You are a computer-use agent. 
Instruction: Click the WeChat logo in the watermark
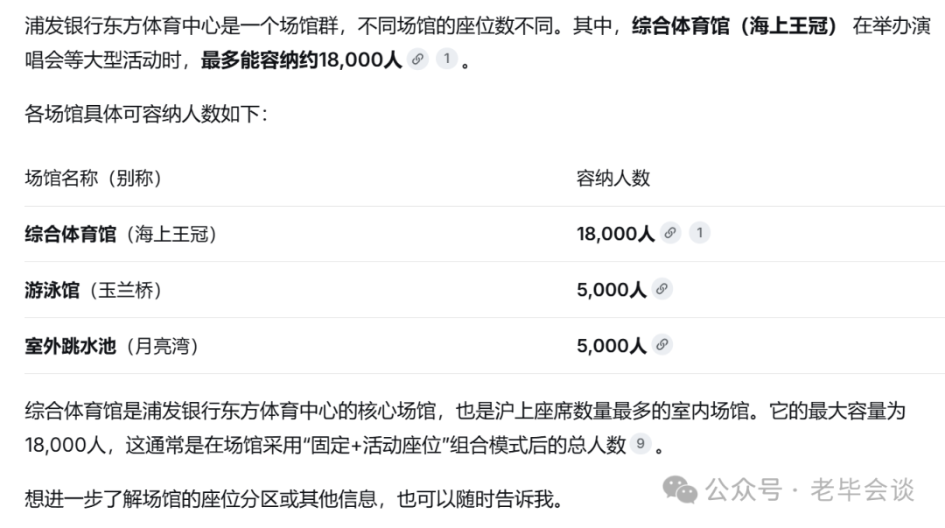(x=680, y=489)
